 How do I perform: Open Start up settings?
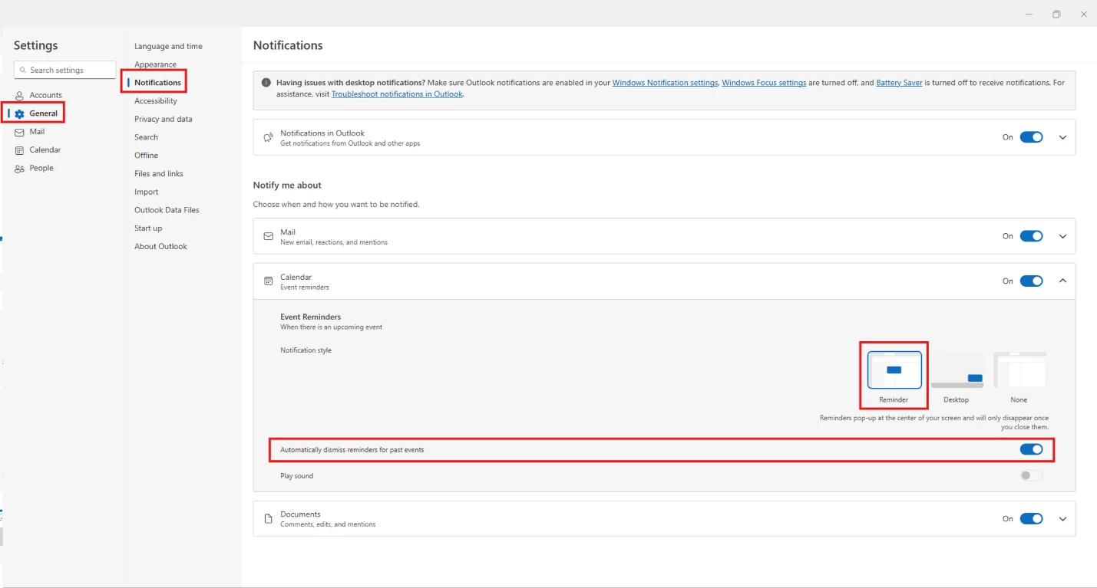(148, 228)
